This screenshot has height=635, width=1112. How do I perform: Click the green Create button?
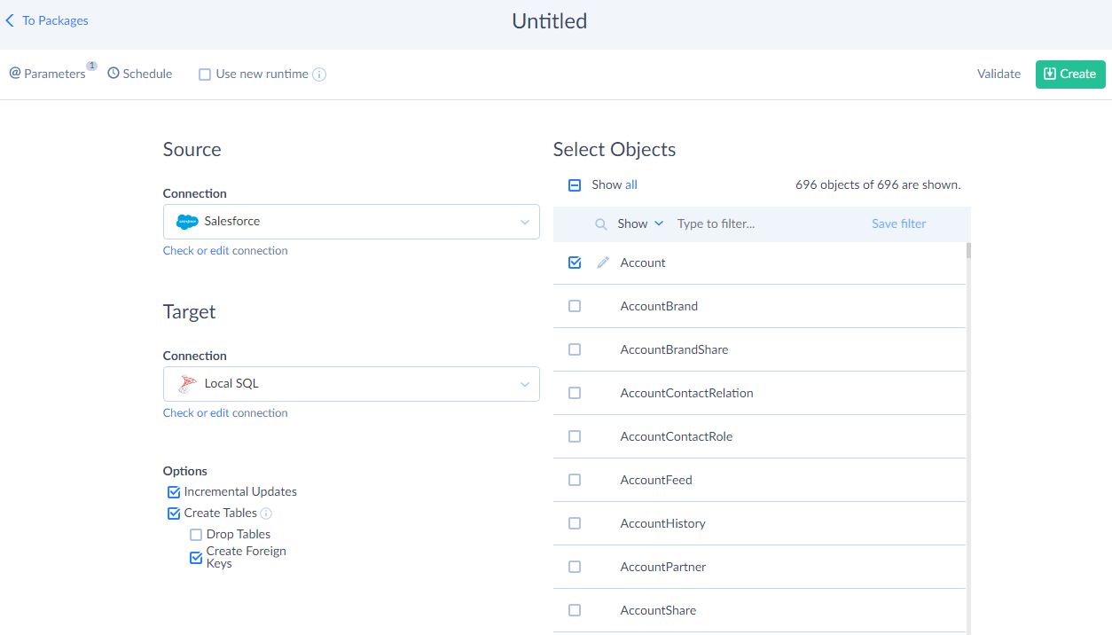tap(1070, 74)
